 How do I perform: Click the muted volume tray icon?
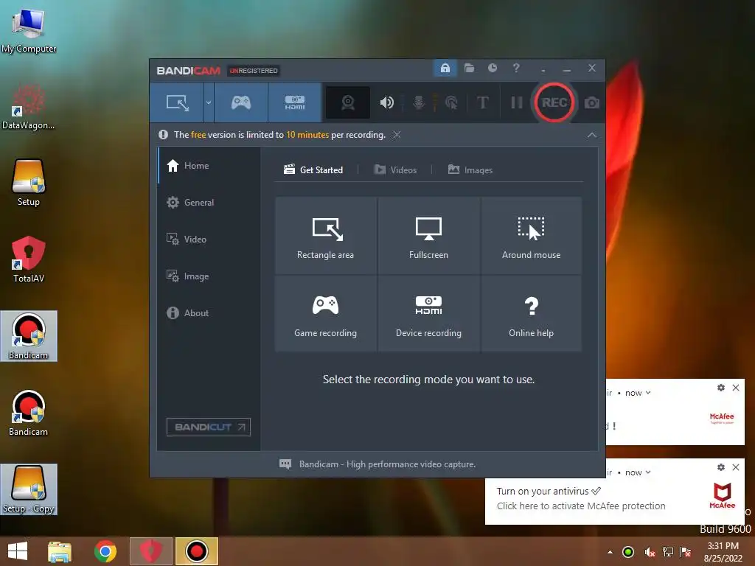(x=650, y=552)
